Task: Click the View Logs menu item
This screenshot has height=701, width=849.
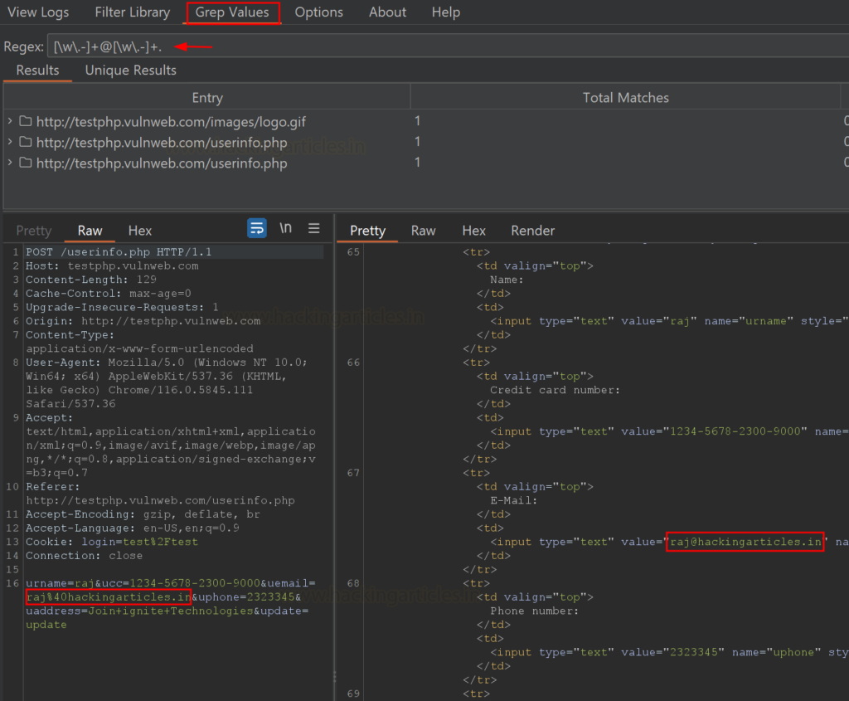Action: (38, 12)
